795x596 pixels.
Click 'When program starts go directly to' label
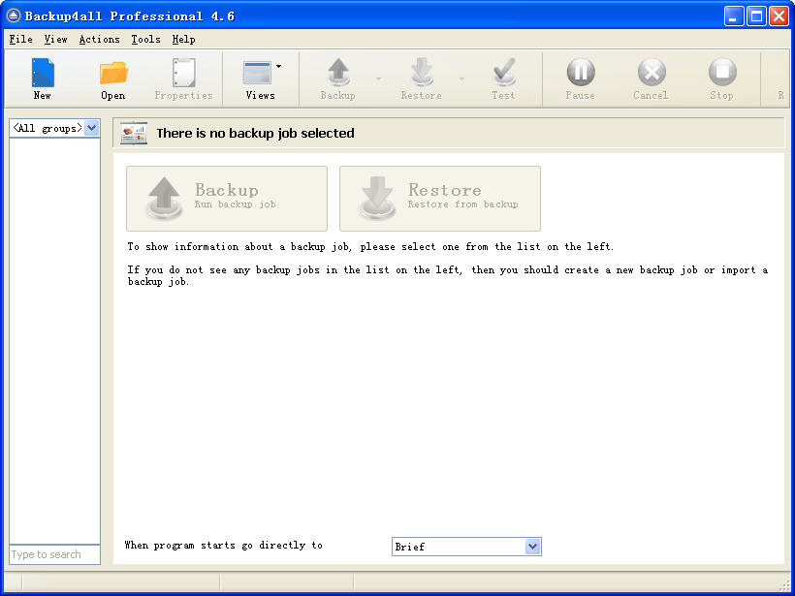[x=224, y=546]
